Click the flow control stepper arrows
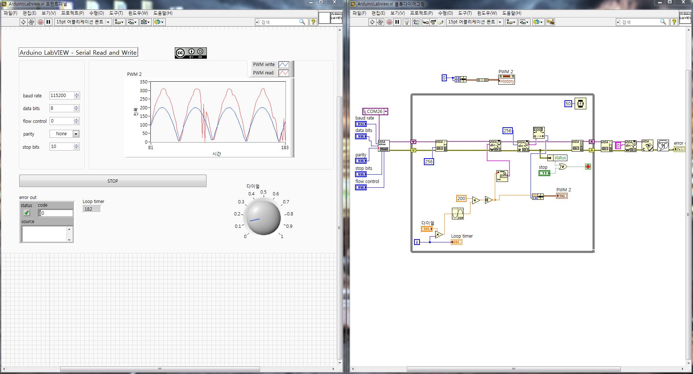The width and height of the screenshot is (693, 374). pyautogui.click(x=76, y=121)
